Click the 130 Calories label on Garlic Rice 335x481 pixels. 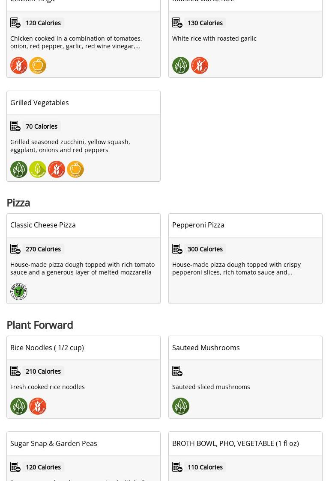[205, 23]
